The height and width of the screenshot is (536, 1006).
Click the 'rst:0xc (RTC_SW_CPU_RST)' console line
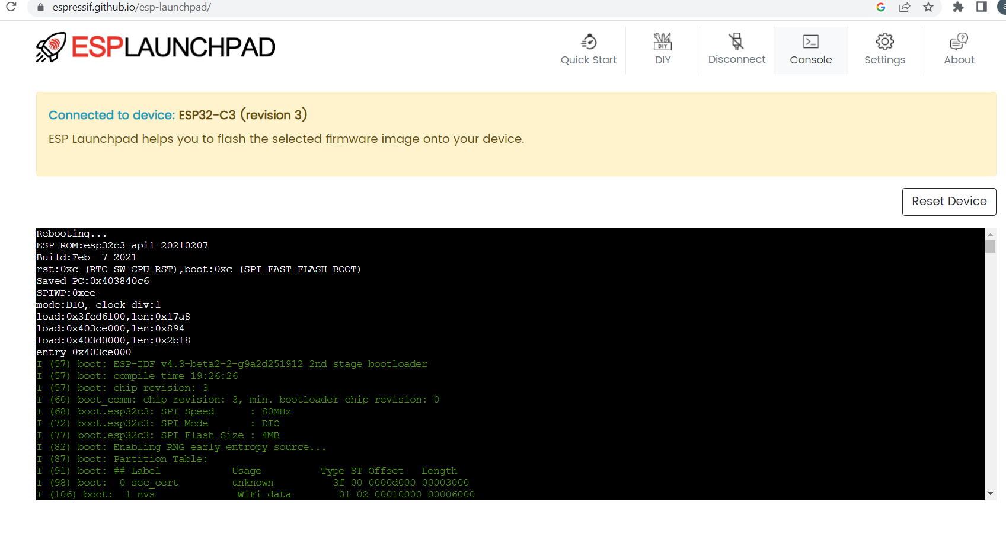click(199, 269)
